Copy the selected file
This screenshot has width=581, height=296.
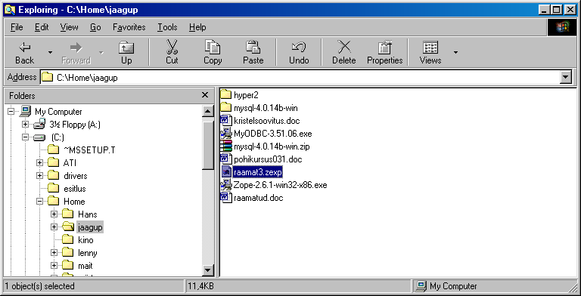point(213,53)
